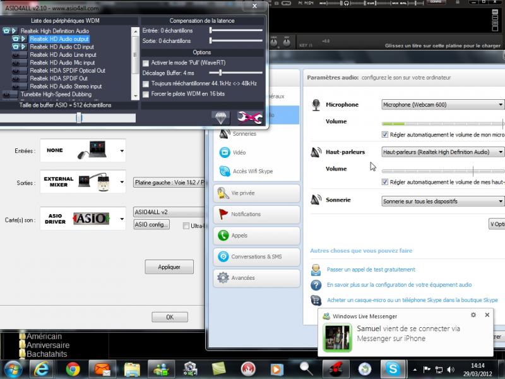Open the Vie privée settings tab

pyautogui.click(x=257, y=193)
